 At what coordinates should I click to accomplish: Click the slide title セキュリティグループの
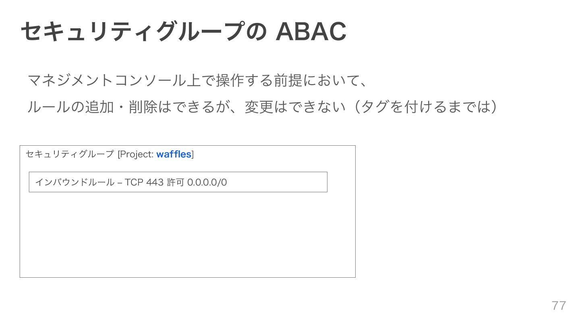pos(143,32)
